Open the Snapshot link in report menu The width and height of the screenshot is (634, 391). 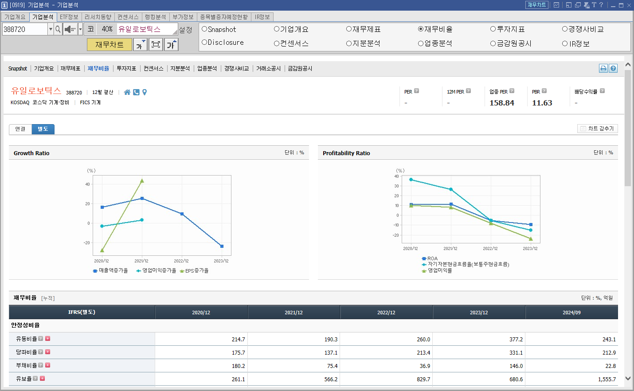(18, 68)
